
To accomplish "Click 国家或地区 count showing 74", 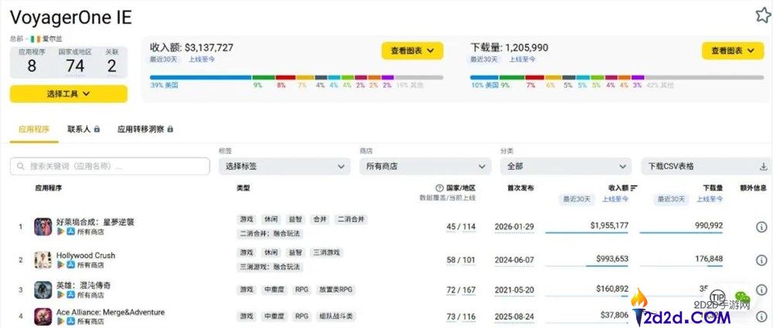I will (x=75, y=62).
